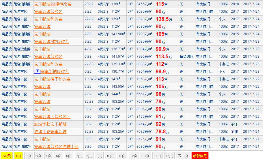The width and height of the screenshot is (269, 161).
Task: Go to page 2页
Action: tap(28, 156)
